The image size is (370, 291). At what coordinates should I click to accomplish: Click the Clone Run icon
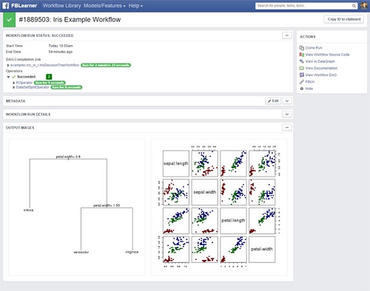coord(301,48)
